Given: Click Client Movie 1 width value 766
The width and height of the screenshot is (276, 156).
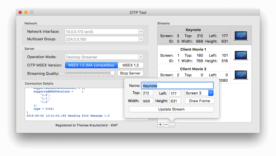Looking at the screenshot, I should pos(200,61).
